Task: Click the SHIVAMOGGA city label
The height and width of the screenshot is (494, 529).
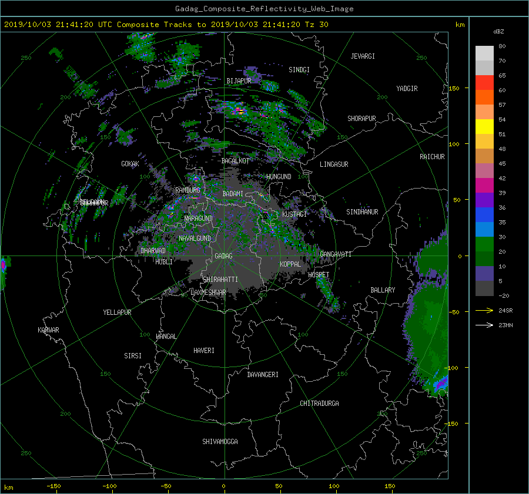Action: tap(220, 441)
